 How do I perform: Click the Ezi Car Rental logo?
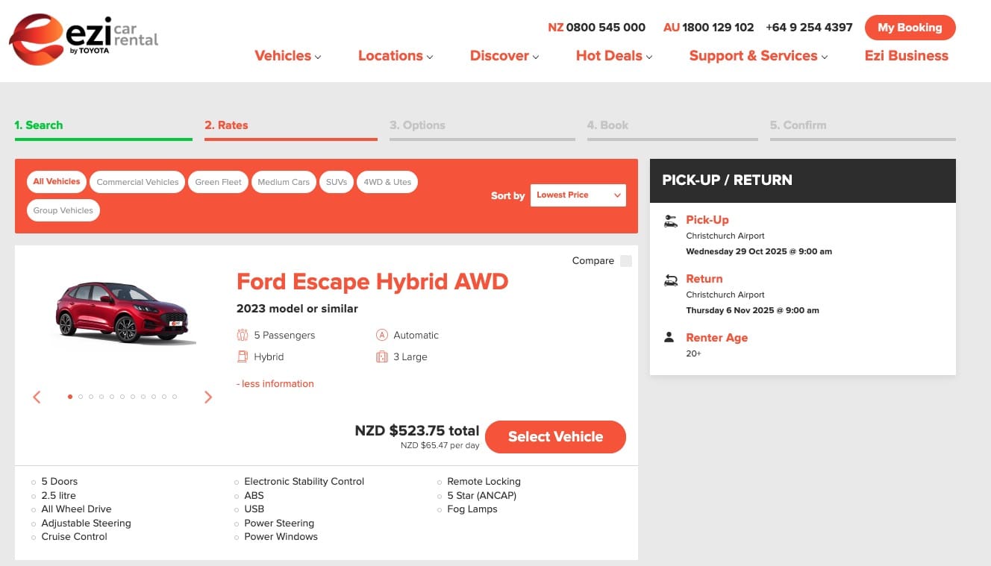point(84,39)
